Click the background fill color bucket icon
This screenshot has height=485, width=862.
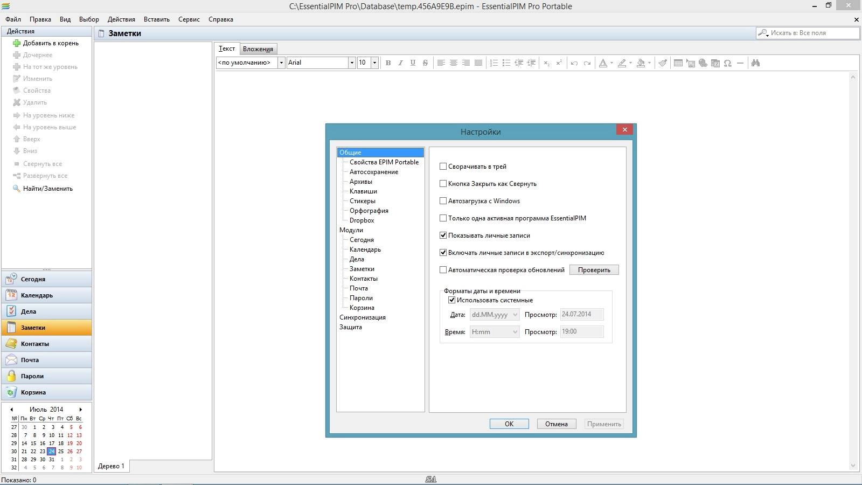(641, 63)
